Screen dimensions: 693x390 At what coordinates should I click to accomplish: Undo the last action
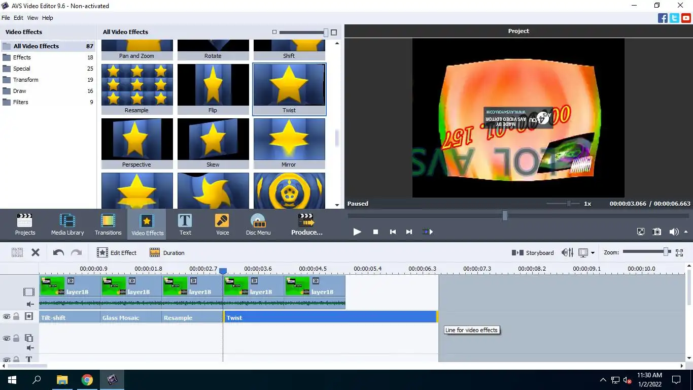click(x=58, y=252)
